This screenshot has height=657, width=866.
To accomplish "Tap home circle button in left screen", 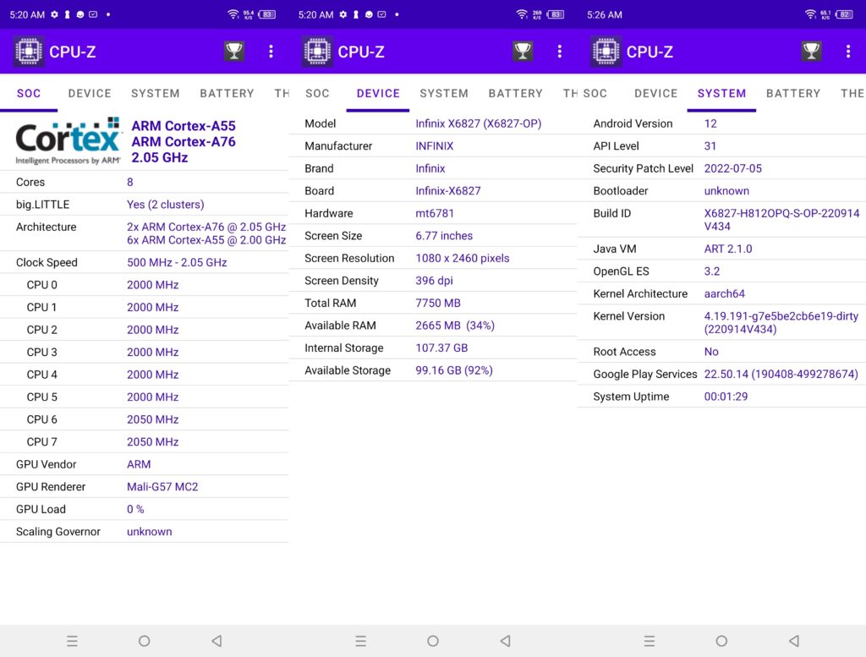I will pyautogui.click(x=144, y=641).
